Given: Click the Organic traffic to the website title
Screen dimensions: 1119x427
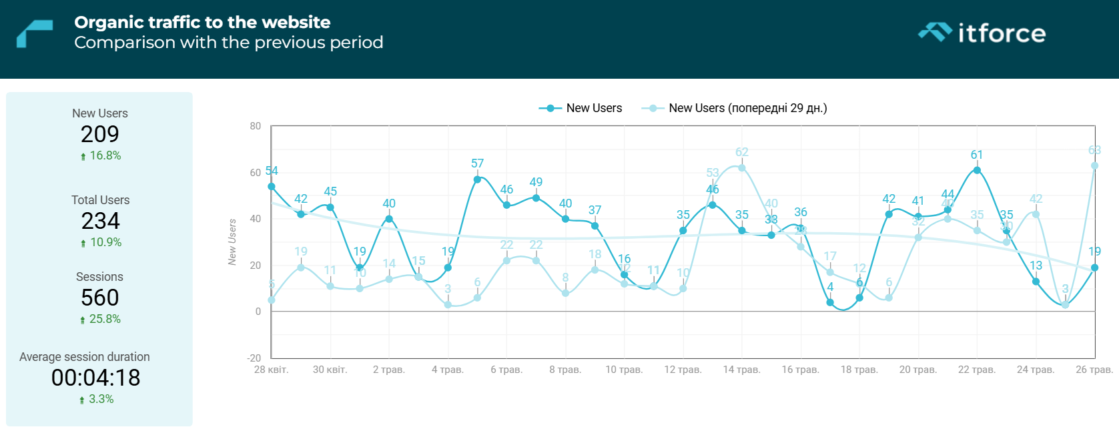Looking at the screenshot, I should point(202,22).
